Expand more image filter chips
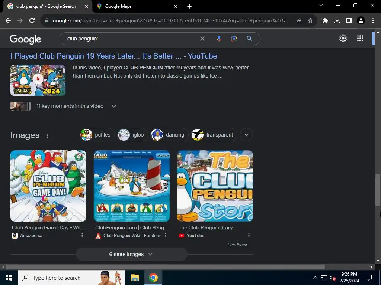381x285 pixels. (246, 135)
